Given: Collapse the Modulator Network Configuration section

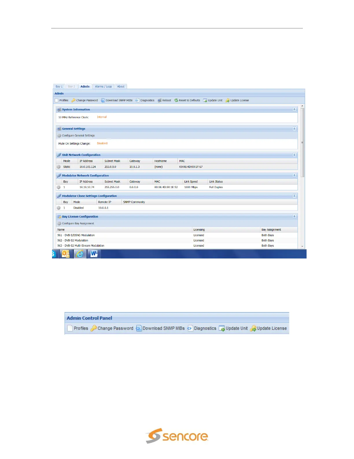Looking at the screenshot, I should [x=294, y=176].
